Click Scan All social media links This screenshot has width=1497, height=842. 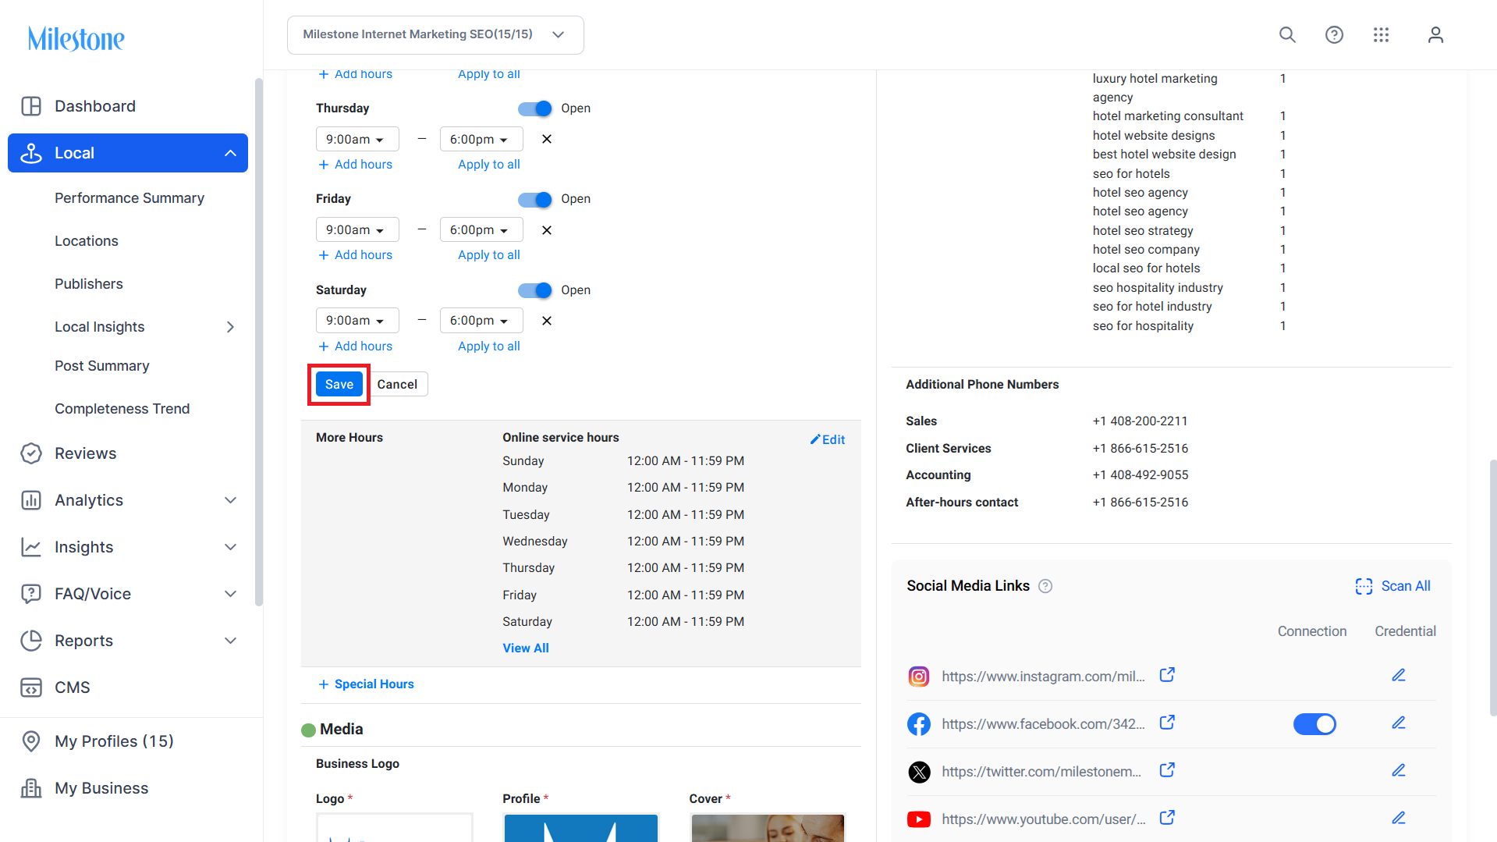pyautogui.click(x=1393, y=586)
